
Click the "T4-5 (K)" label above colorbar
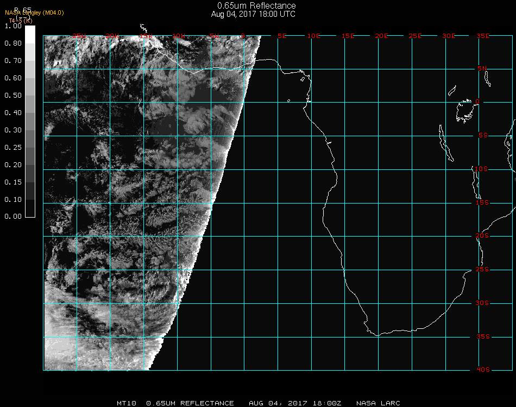click(21, 21)
